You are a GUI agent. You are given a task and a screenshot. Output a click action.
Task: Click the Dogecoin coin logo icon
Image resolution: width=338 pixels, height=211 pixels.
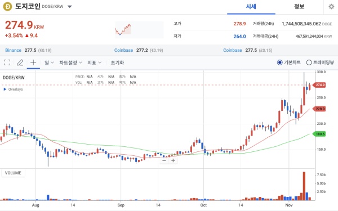pyautogui.click(x=7, y=6)
